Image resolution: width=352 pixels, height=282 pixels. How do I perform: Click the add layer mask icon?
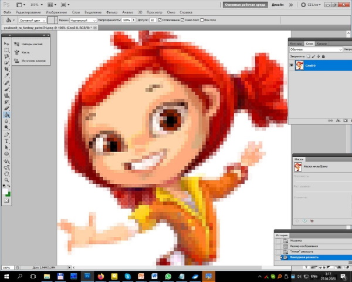(346, 121)
